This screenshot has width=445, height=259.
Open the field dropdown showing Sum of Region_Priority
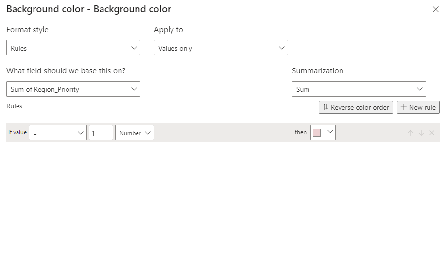click(x=73, y=89)
